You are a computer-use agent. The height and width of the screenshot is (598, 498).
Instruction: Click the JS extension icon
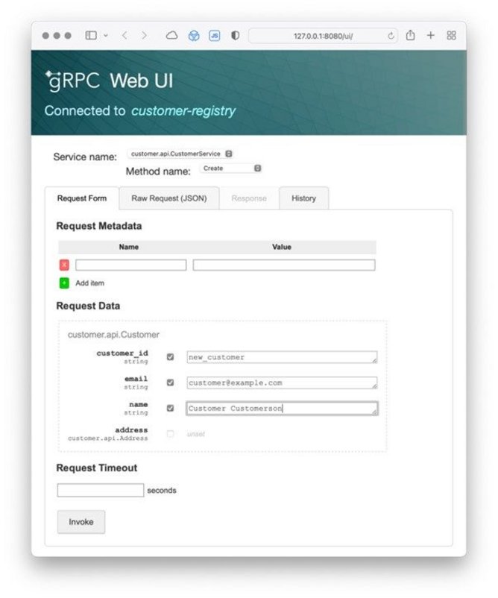(x=215, y=36)
